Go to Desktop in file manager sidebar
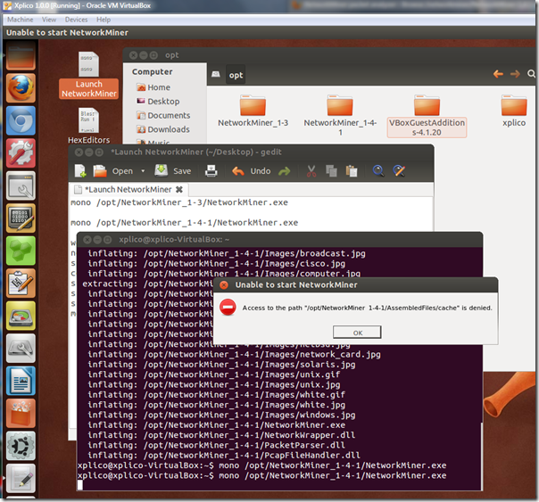Screen dimensions: 539x502 [x=158, y=102]
